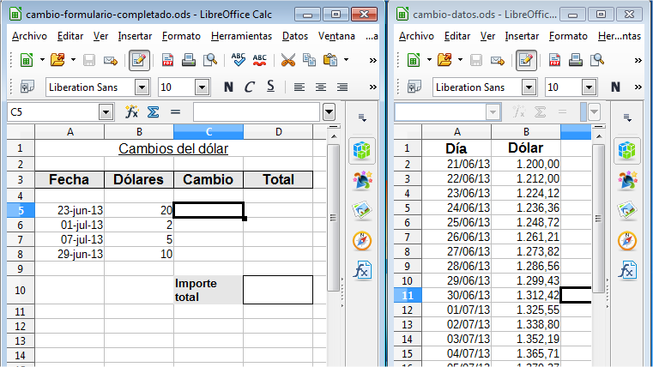Align text right in left window
Screen dimensions: 653x367
pos(342,87)
